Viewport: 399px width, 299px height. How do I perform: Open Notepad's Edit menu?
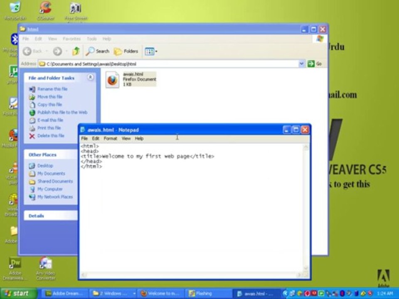pyautogui.click(x=96, y=138)
